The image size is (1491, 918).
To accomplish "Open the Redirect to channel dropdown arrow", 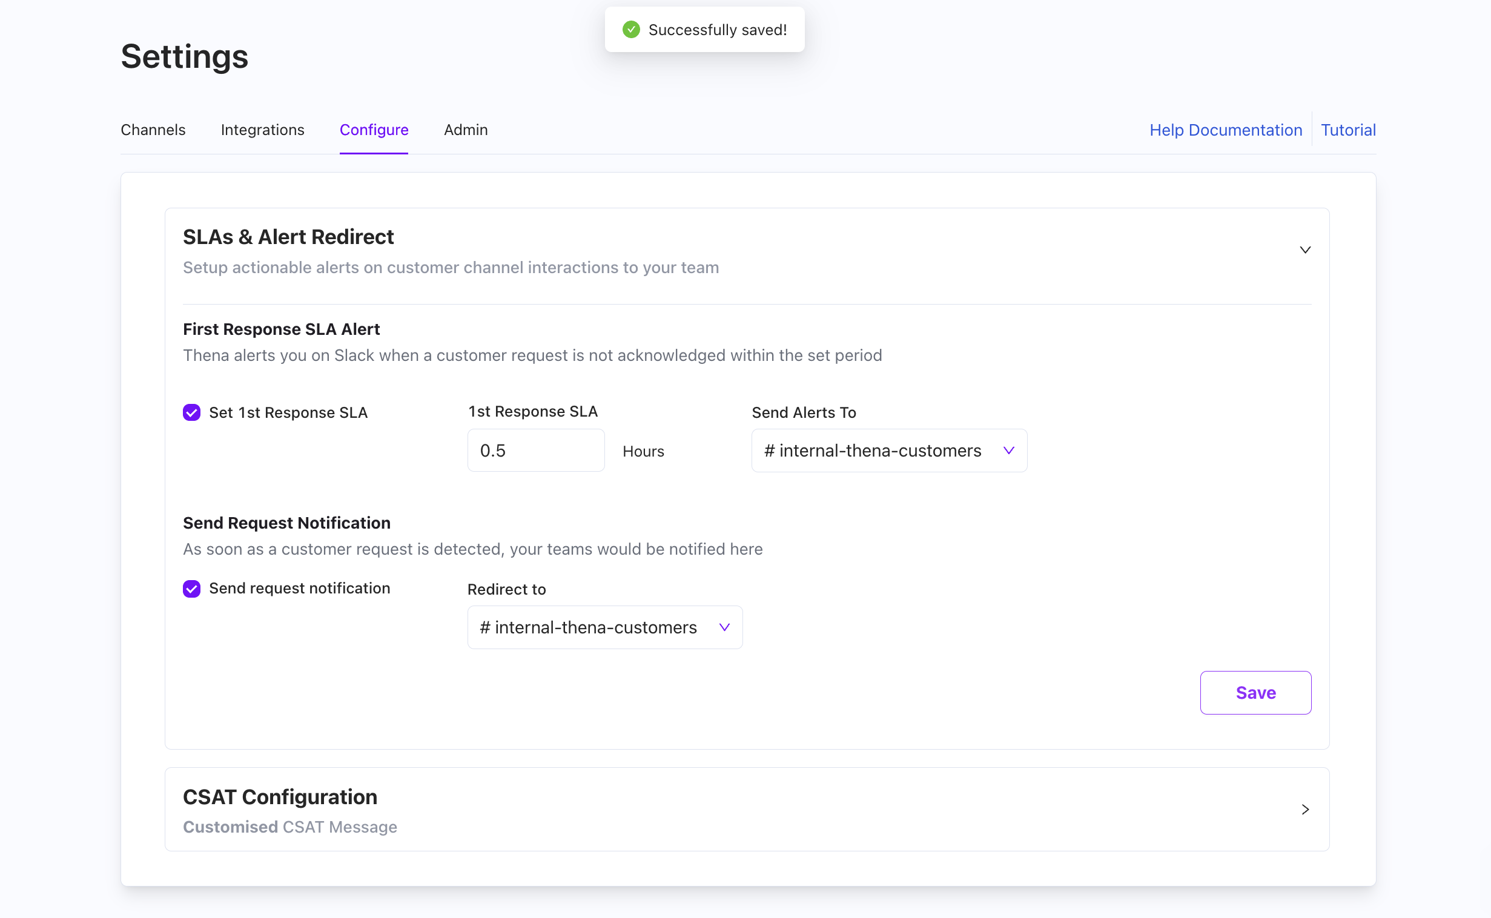I will 724,627.
